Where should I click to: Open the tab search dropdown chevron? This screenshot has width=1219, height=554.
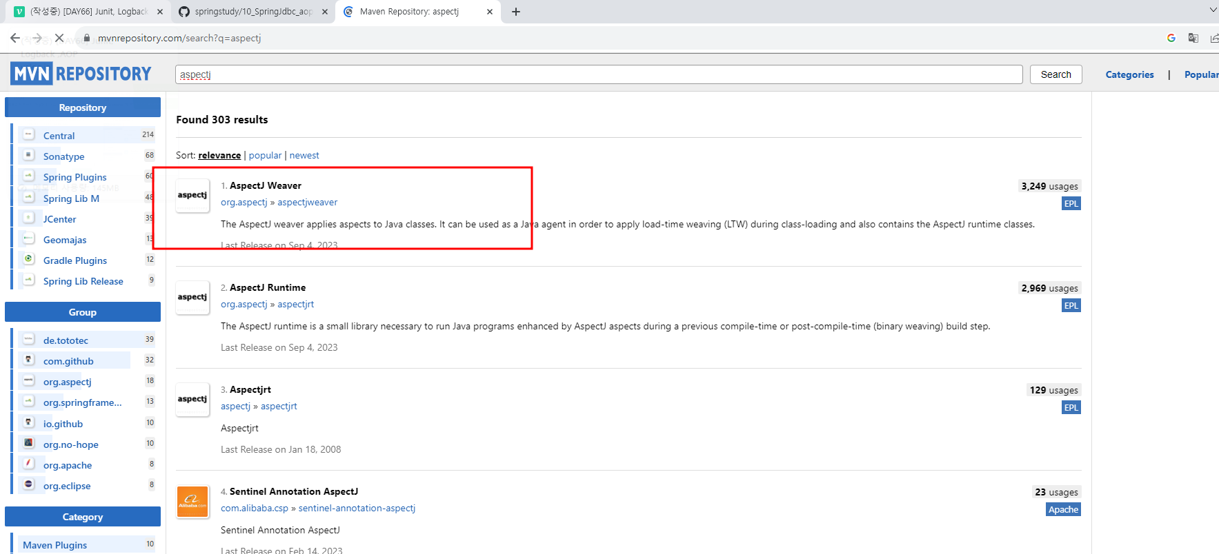1213,10
